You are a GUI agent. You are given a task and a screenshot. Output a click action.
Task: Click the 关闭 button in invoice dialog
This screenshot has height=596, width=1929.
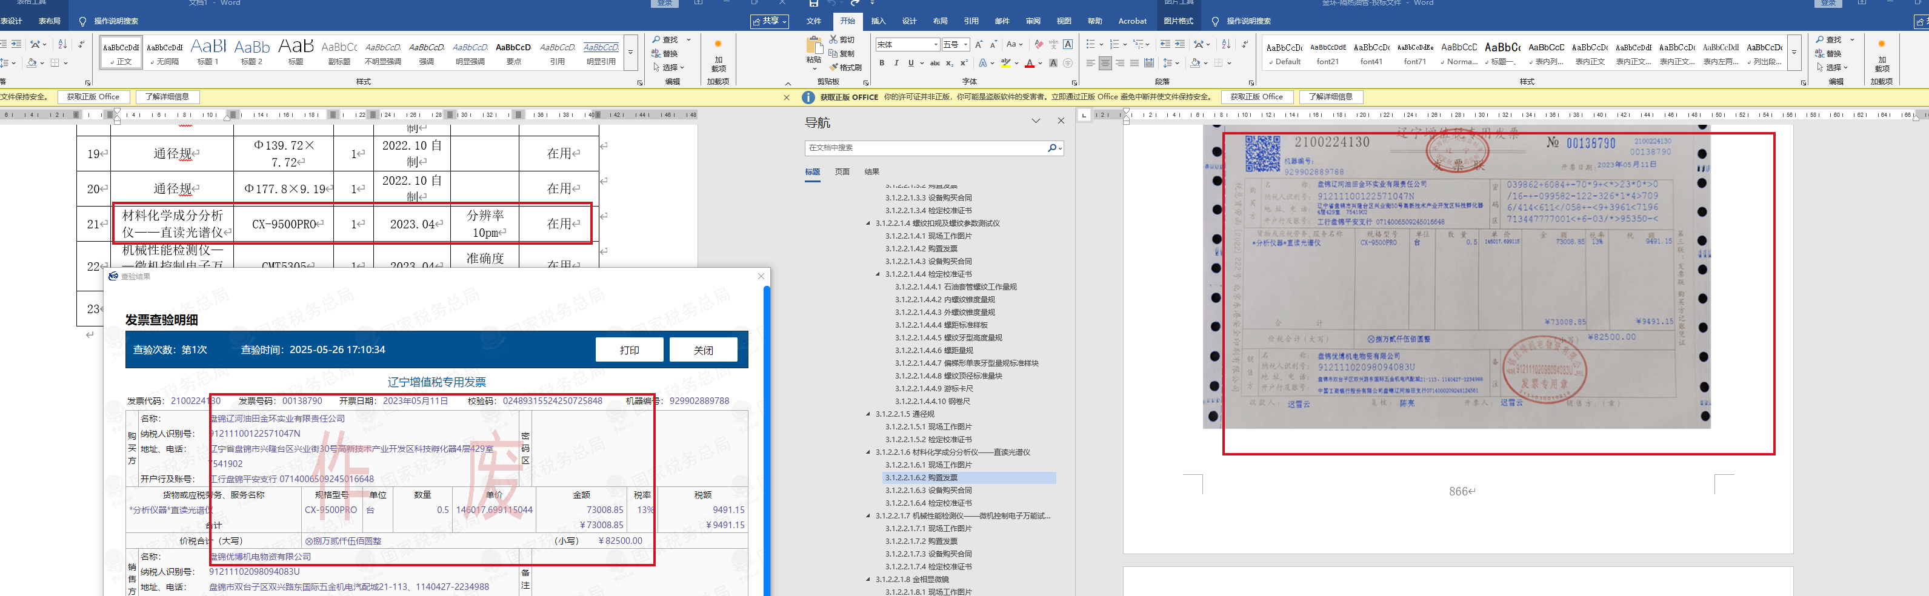click(x=703, y=349)
